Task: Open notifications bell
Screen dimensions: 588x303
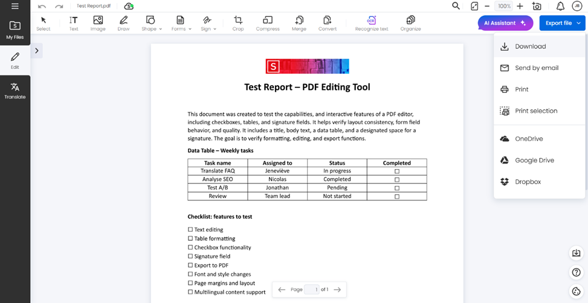Action: tap(560, 7)
